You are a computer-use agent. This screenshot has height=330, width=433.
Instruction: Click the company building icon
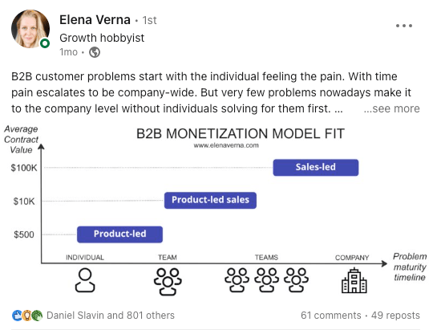tap(354, 280)
